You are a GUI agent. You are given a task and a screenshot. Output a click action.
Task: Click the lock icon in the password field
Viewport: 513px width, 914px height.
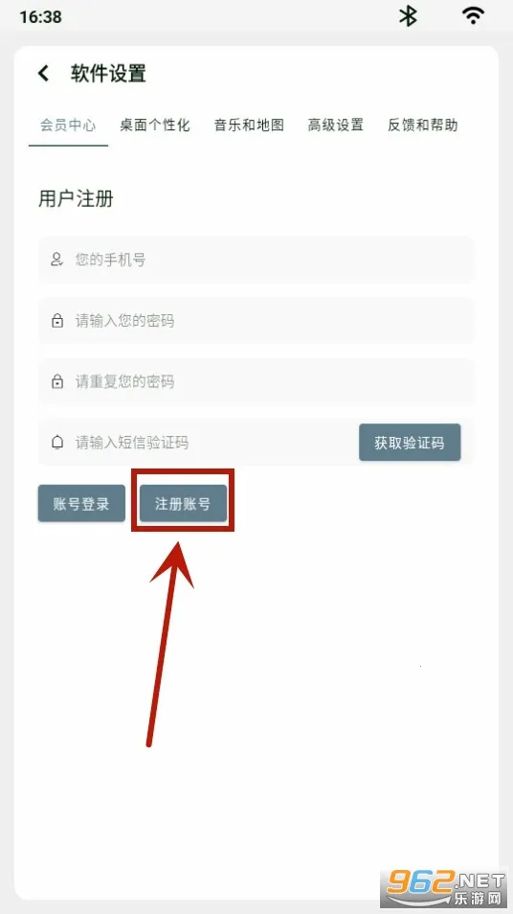57,321
